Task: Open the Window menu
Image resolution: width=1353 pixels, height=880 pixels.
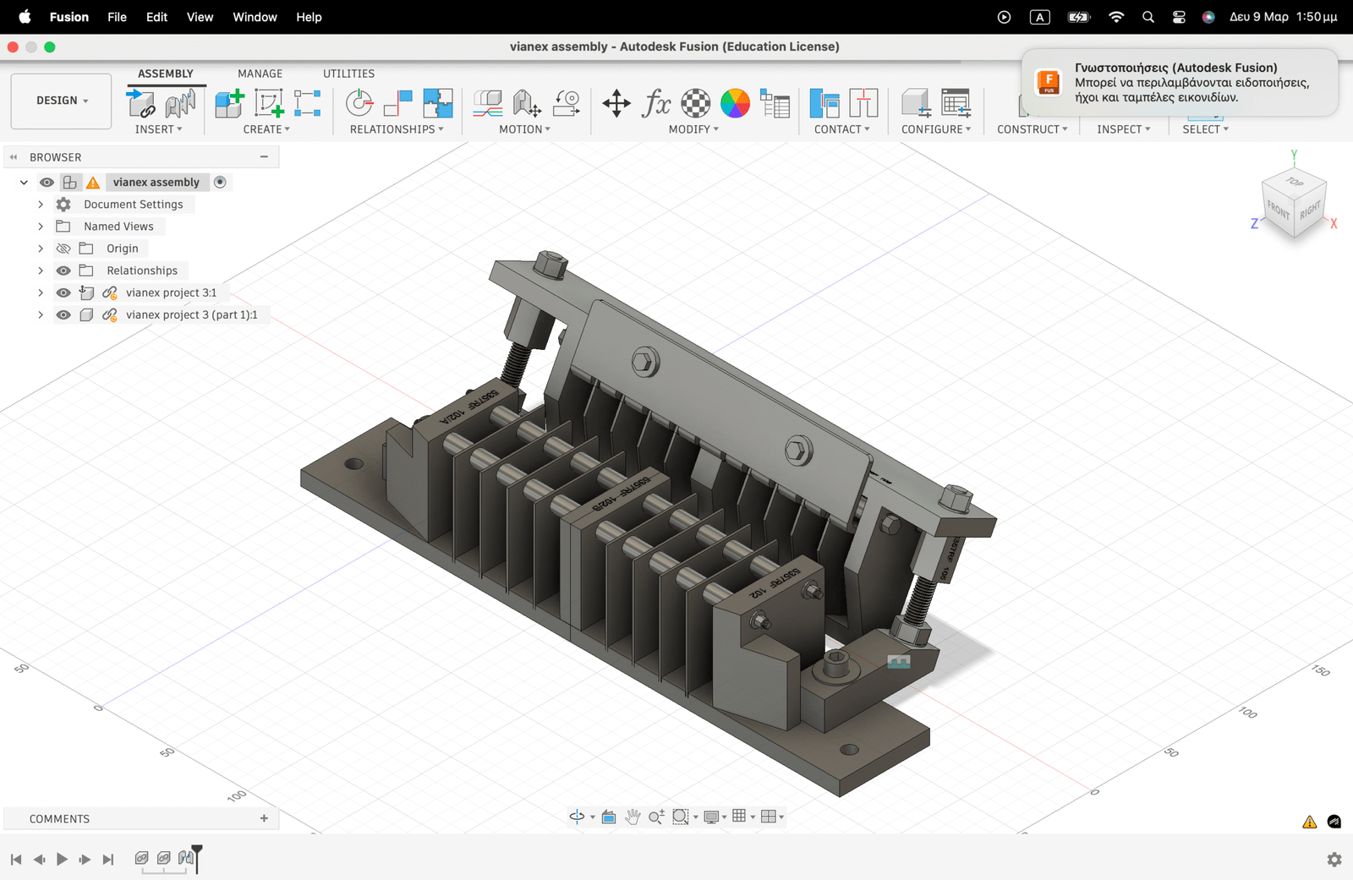Action: [x=255, y=17]
